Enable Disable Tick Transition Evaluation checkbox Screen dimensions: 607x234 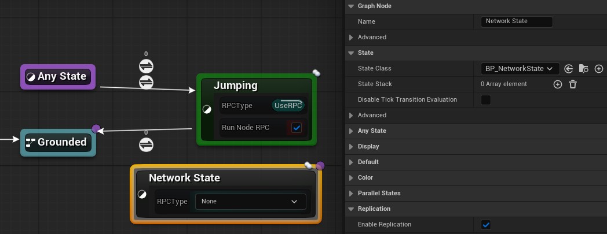click(x=486, y=100)
